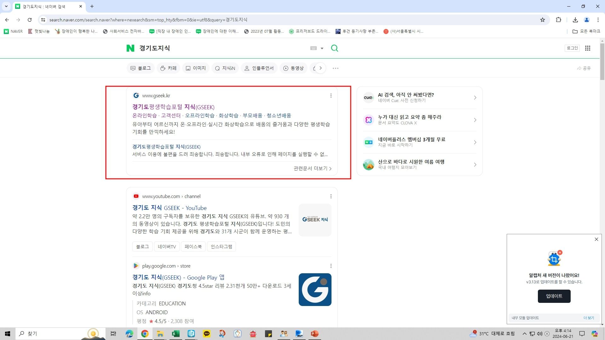Open Chrome downloads icon

pos(575,20)
